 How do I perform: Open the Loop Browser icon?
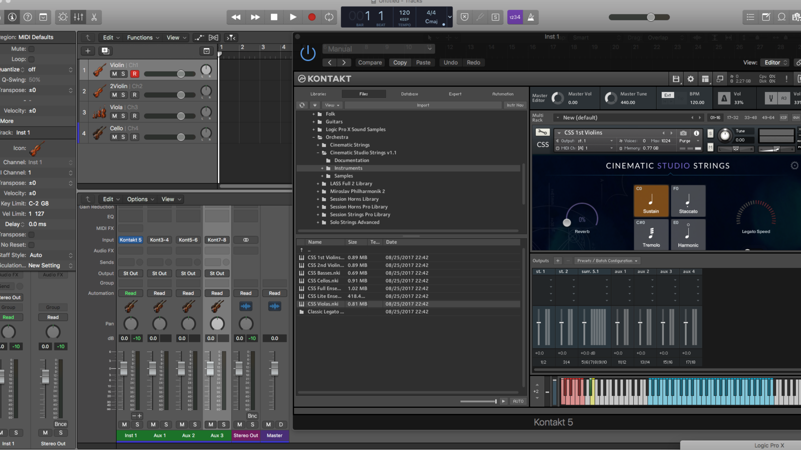click(x=781, y=17)
